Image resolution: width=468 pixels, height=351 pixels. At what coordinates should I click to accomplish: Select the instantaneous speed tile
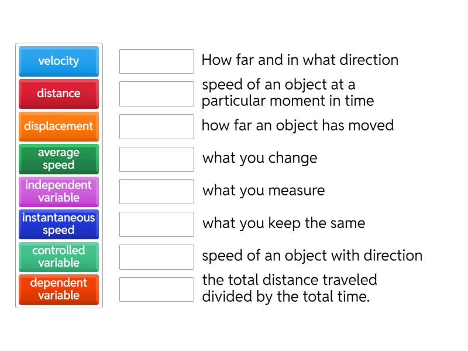[58, 224]
